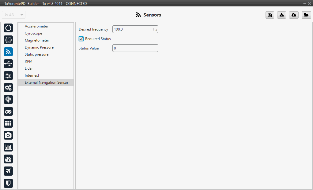This screenshot has width=313, height=190.
Task: Click the shield icon in sidebar
Action: tap(8, 183)
